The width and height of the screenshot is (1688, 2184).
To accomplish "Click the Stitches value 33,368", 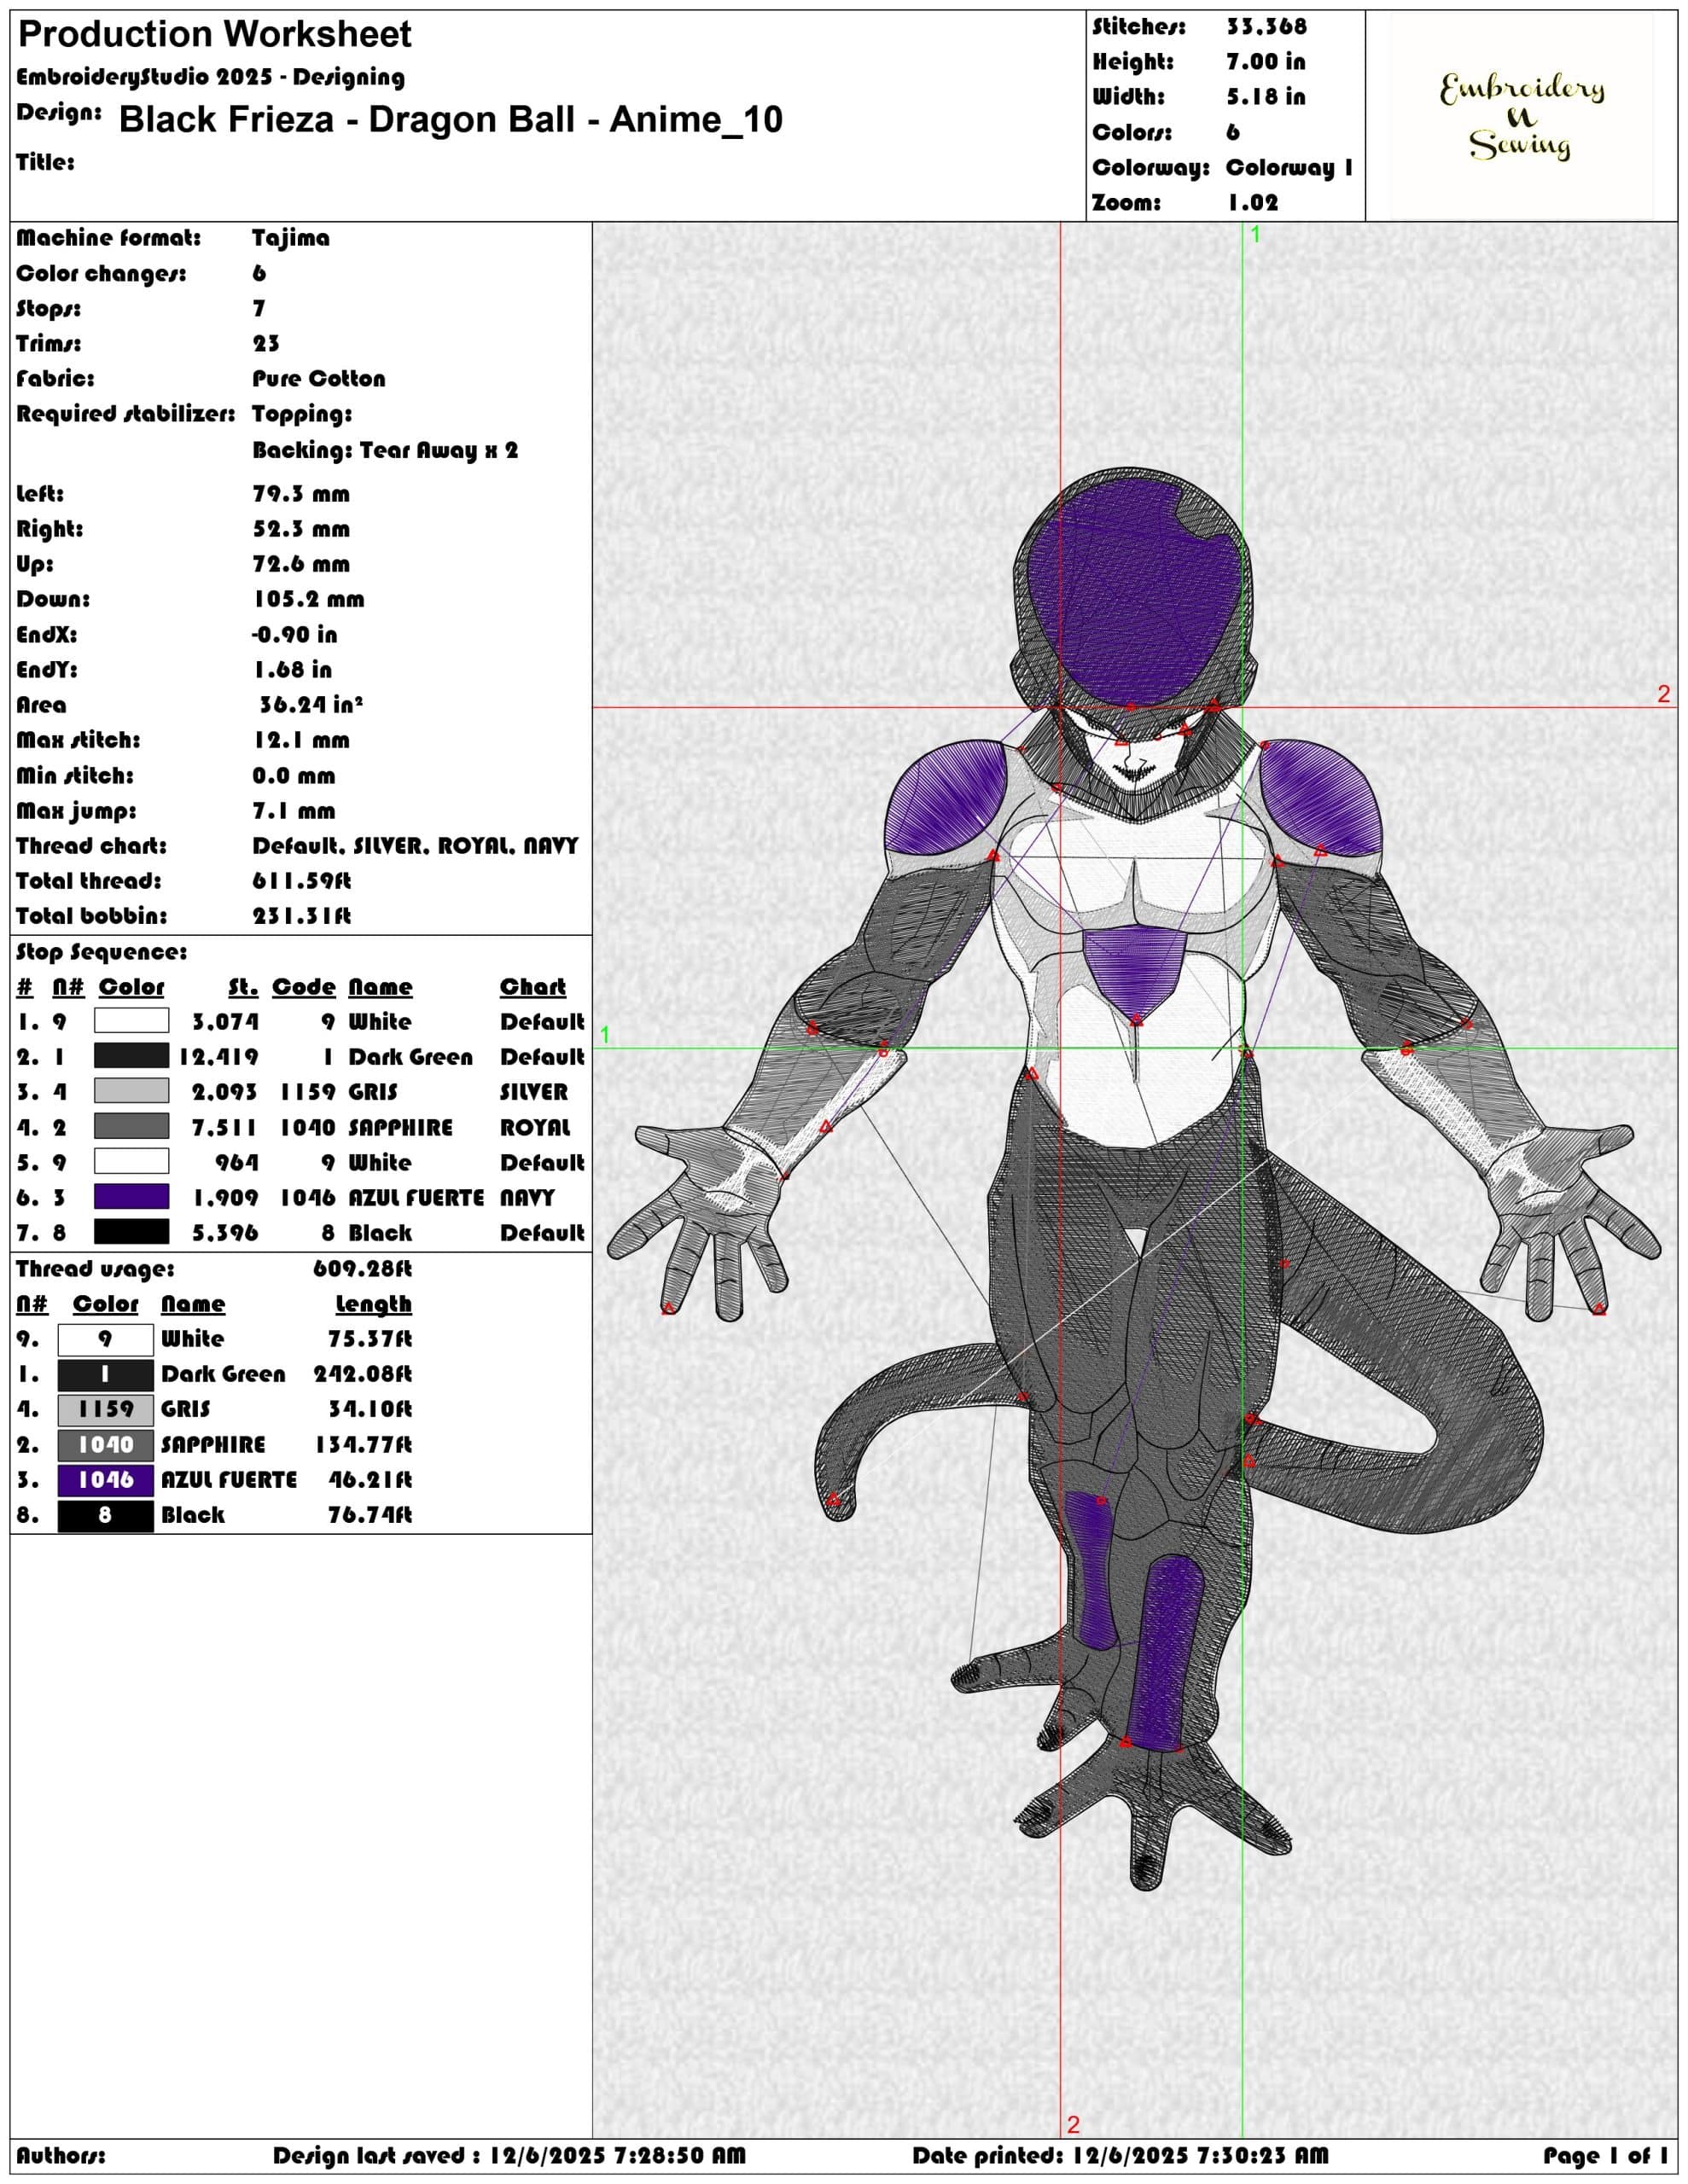I will (x=1266, y=27).
